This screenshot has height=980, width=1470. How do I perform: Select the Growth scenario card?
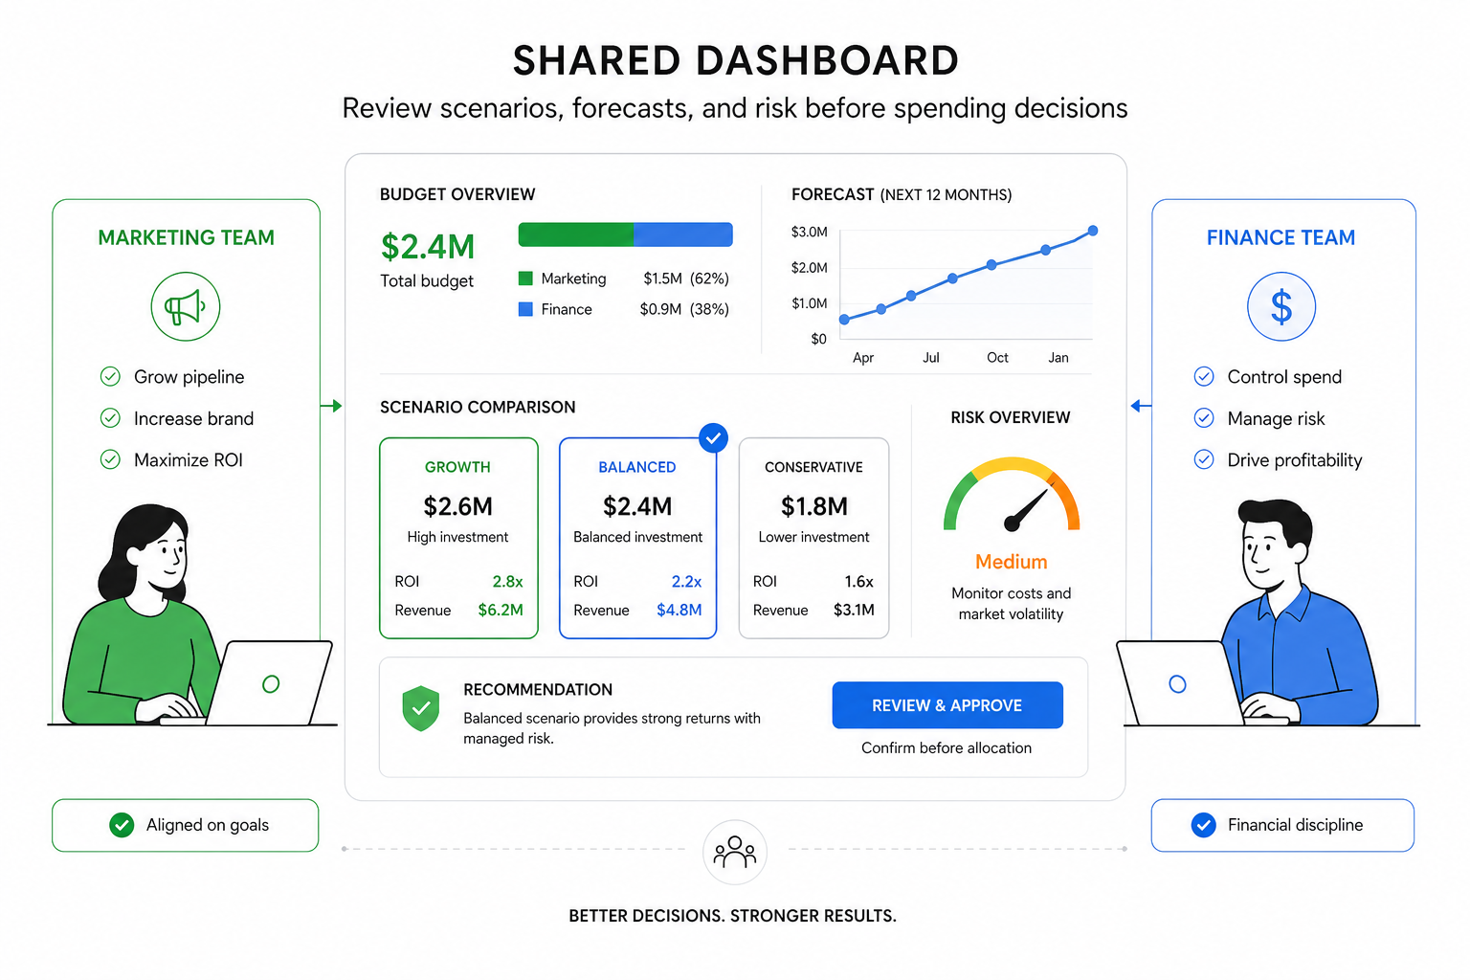[458, 538]
